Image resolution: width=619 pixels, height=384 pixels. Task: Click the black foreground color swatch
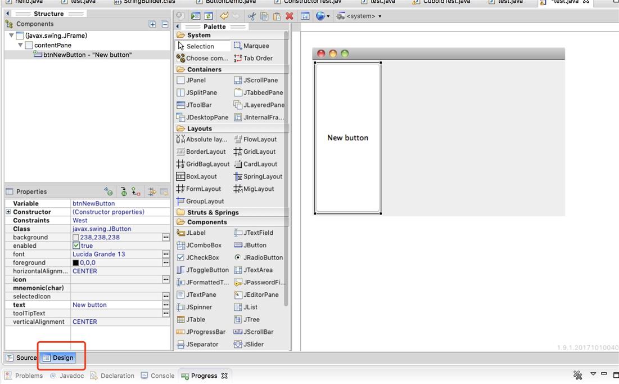point(76,262)
